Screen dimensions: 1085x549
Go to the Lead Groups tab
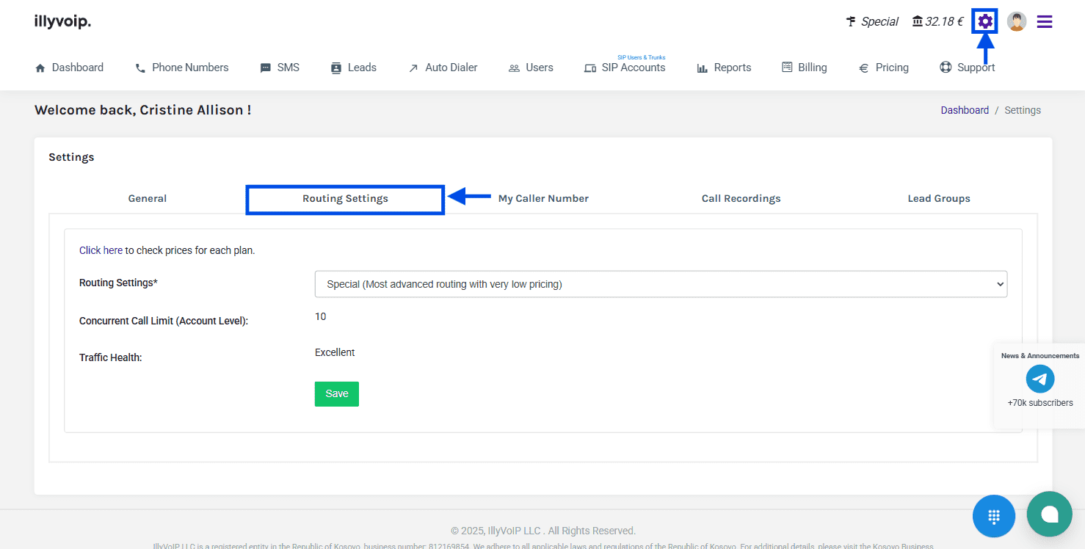(x=939, y=198)
